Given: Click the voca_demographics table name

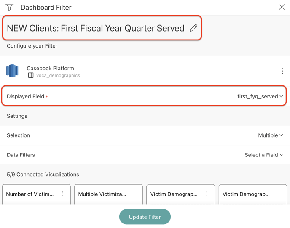Looking at the screenshot, I should coord(58,75).
